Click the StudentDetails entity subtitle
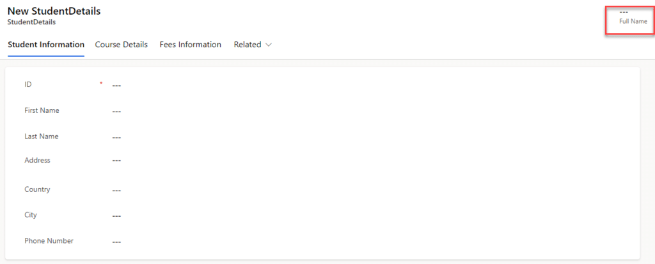655x264 pixels. (x=31, y=22)
